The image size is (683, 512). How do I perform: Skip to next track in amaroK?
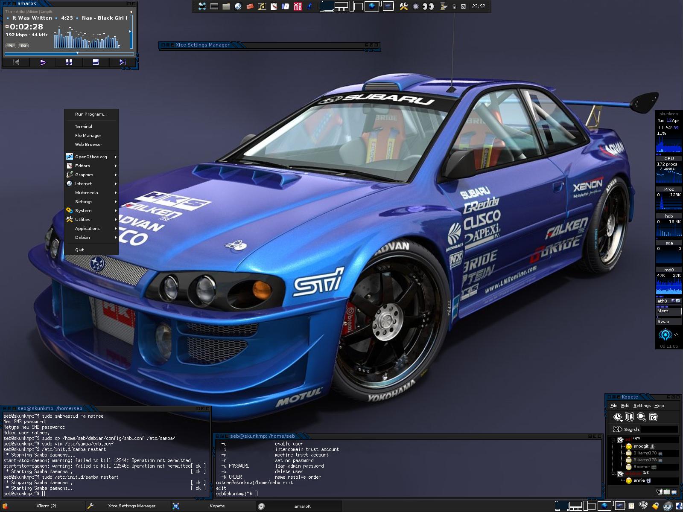[122, 62]
